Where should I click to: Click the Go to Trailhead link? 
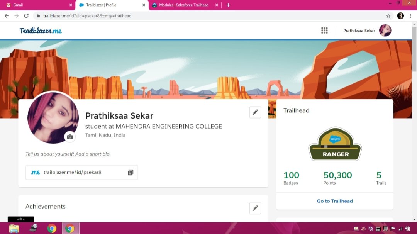pos(334,201)
